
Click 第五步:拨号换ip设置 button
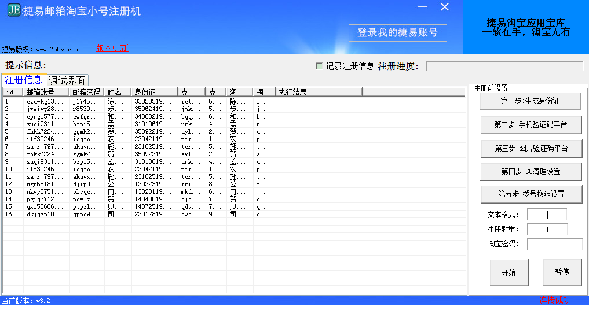tap(531, 194)
